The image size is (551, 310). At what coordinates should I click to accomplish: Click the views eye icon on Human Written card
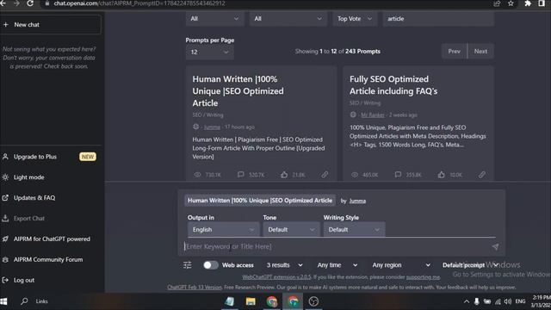pos(197,174)
